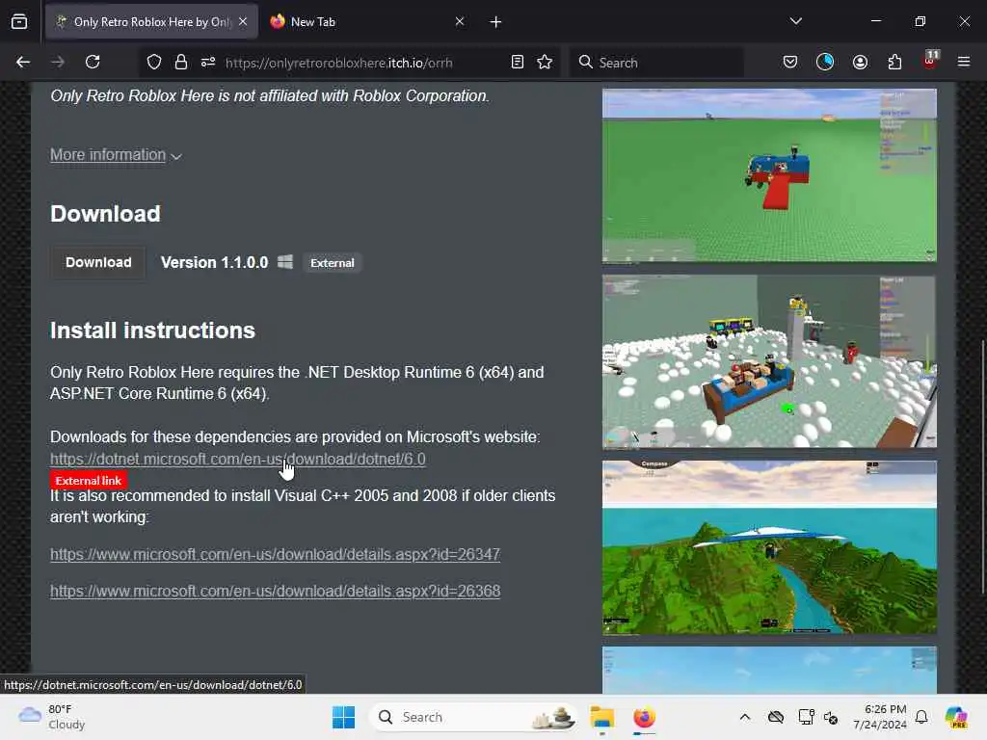Bookmark this page with the star
The height and width of the screenshot is (740, 987).
[545, 62]
